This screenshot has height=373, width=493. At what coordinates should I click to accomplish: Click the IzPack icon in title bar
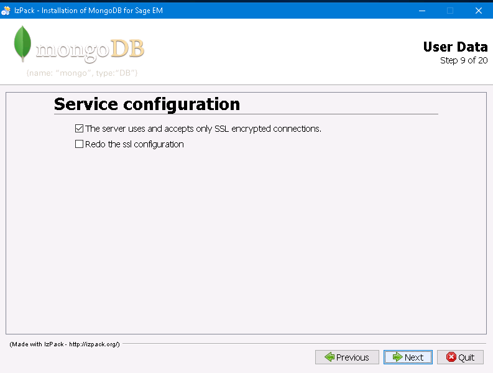(x=6, y=11)
